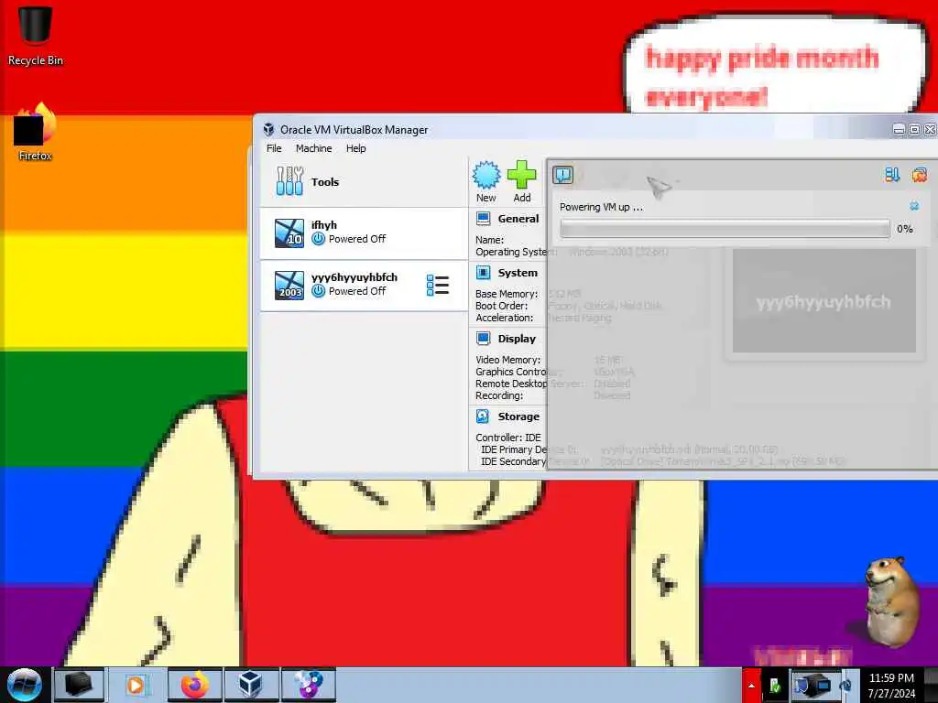This screenshot has height=703, width=938.
Task: Click the Acceleration label
Action: [x=504, y=318]
